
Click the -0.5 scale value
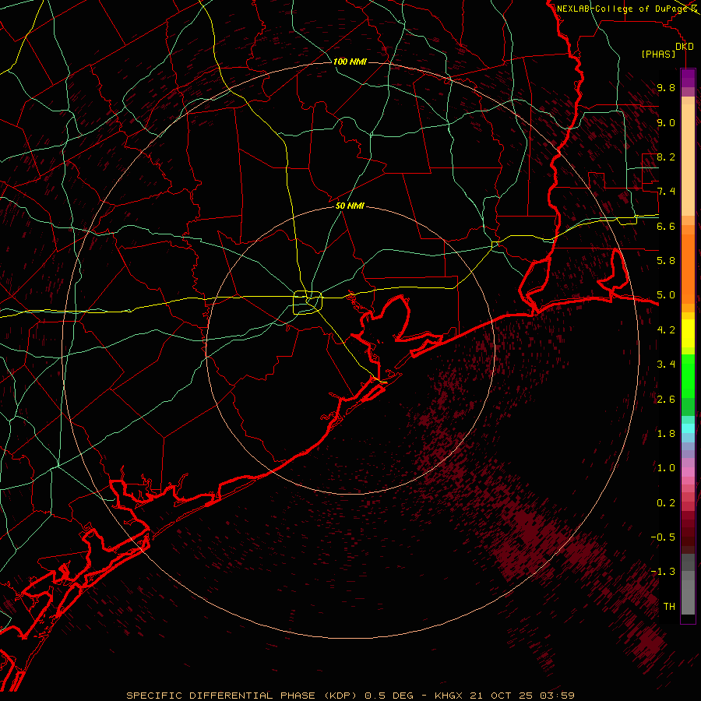(663, 537)
